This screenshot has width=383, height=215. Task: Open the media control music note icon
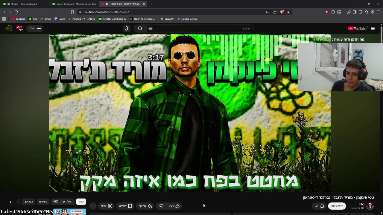coord(349,12)
